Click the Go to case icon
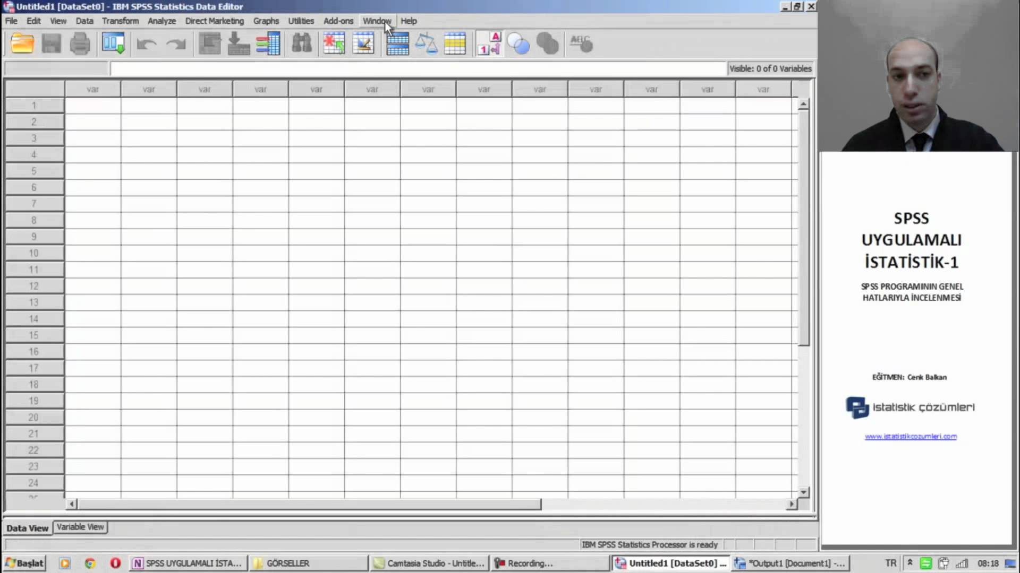This screenshot has height=573, width=1020. click(210, 44)
